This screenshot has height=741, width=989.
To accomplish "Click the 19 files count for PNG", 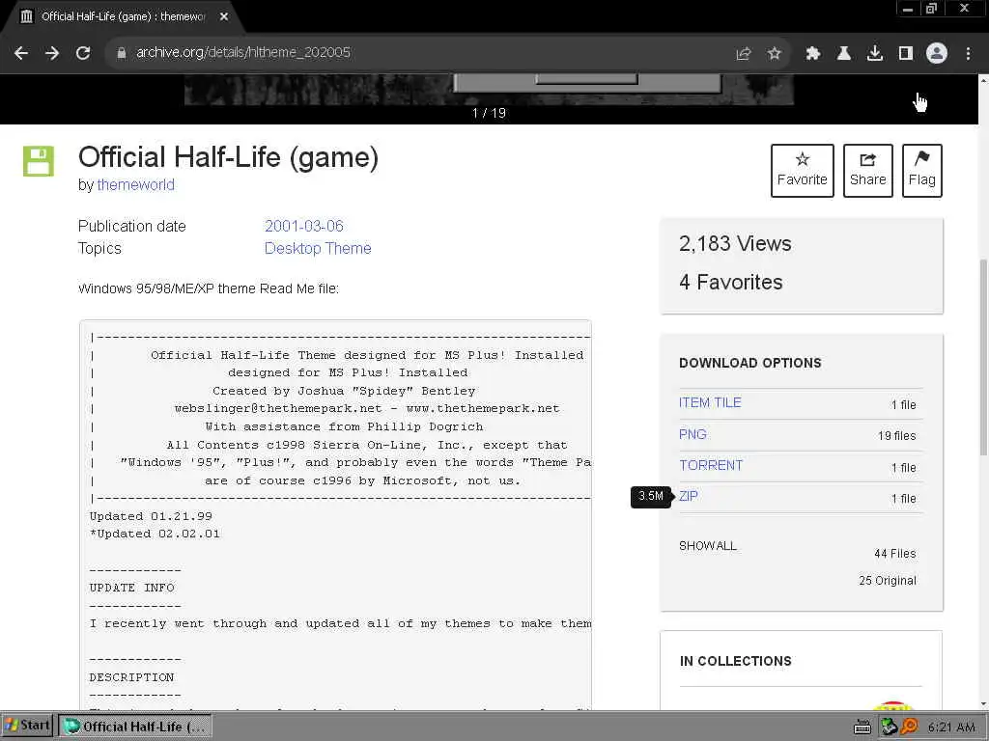I will point(896,436).
